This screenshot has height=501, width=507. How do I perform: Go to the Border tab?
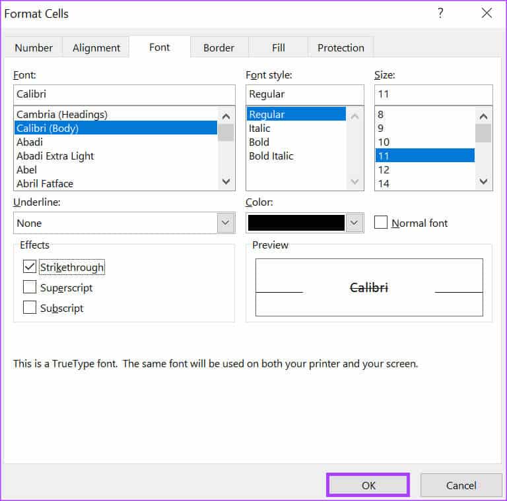pos(219,47)
